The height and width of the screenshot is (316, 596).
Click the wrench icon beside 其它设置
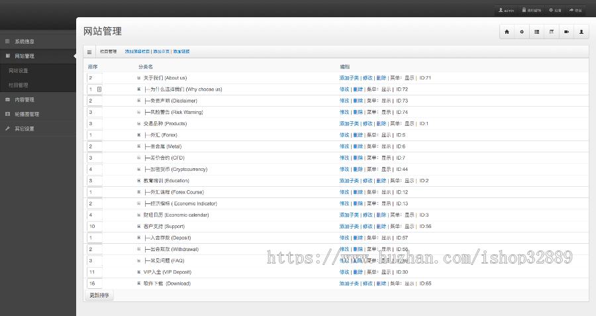coord(7,128)
